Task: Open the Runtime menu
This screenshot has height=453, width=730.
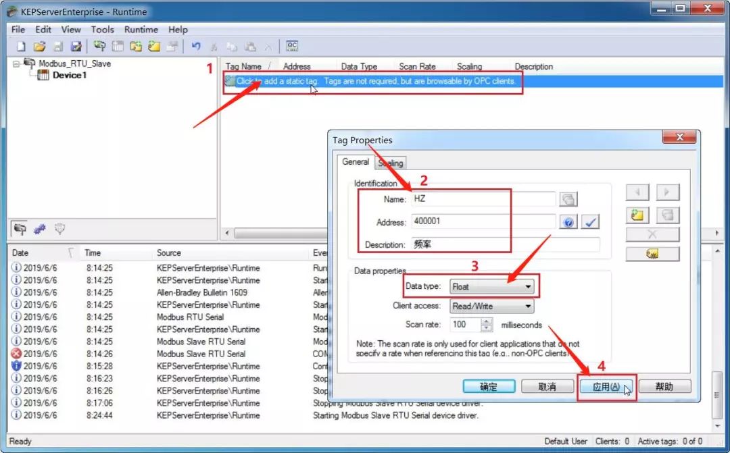Action: point(141,29)
